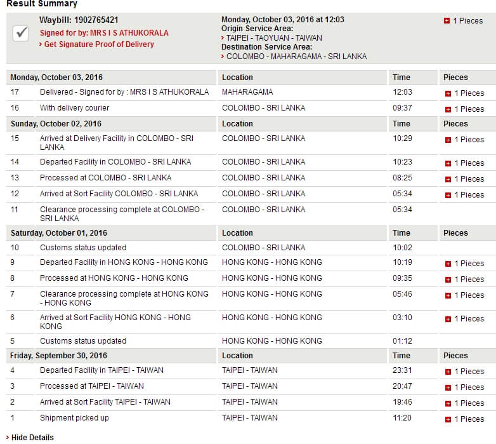Click the plus icon in the Delivered row

[x=448, y=93]
